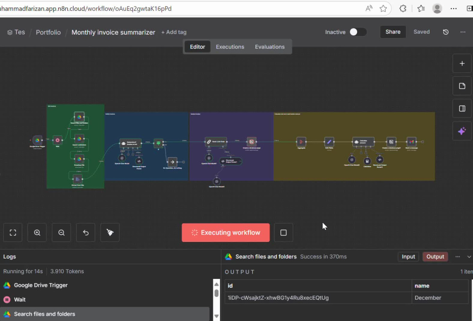Open the Create a database page1 Notion node

point(391,142)
